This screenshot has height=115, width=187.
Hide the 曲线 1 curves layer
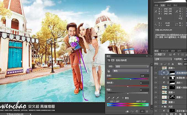[156, 83]
